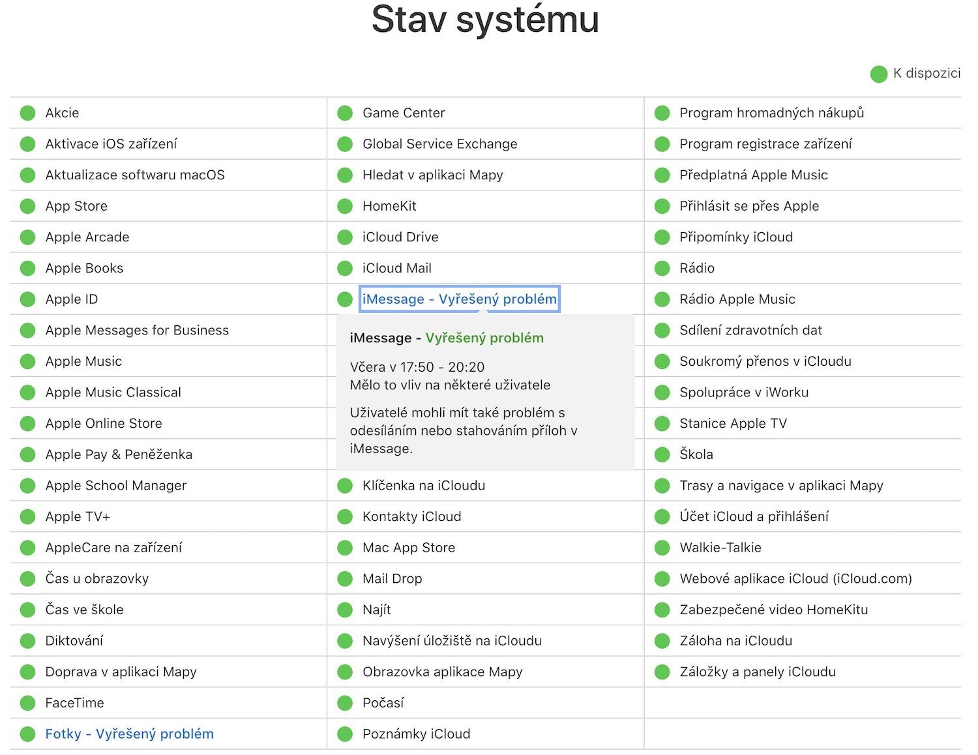Click the AppleCare na zařízení entry
Screen dimensions: 978x755
point(113,548)
